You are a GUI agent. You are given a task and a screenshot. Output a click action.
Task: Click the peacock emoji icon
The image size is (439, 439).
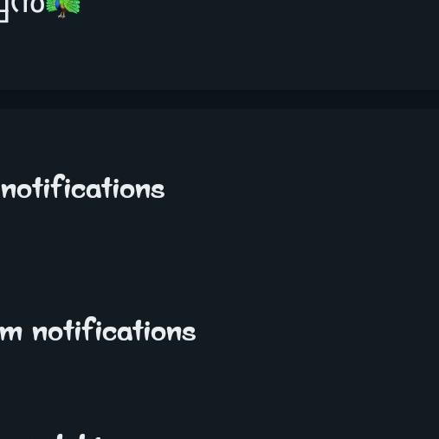63,8
